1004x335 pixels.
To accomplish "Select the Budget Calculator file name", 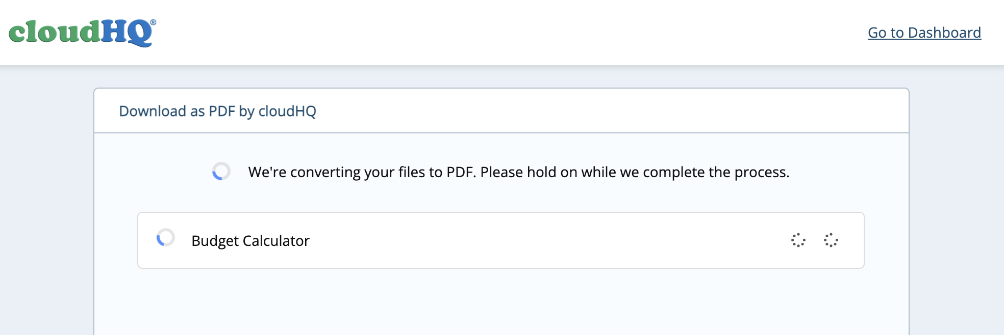I will point(250,241).
